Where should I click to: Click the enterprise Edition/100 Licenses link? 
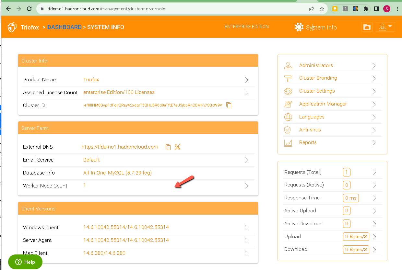(x=119, y=92)
